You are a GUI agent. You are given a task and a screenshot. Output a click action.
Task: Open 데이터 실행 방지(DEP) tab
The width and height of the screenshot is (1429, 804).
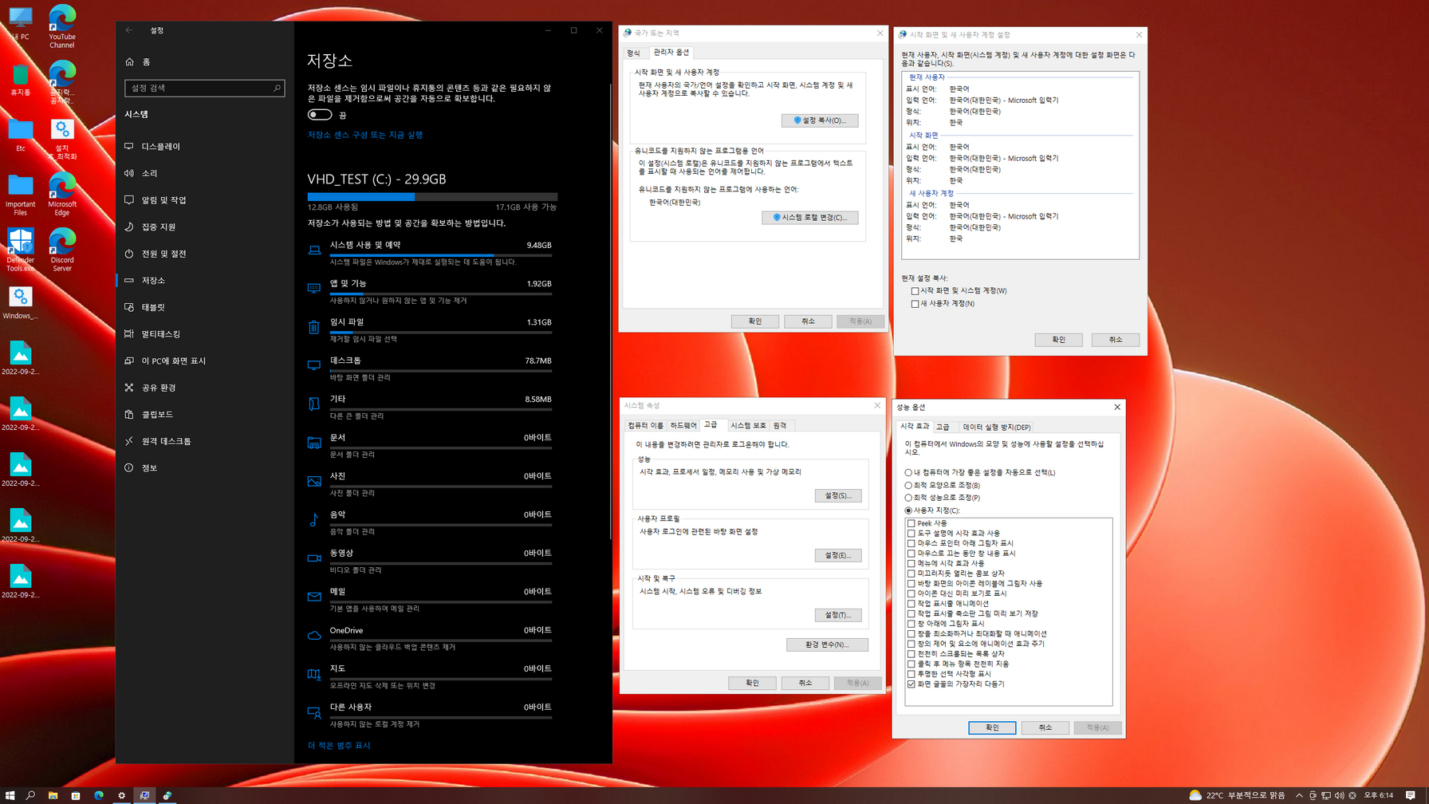pyautogui.click(x=997, y=428)
